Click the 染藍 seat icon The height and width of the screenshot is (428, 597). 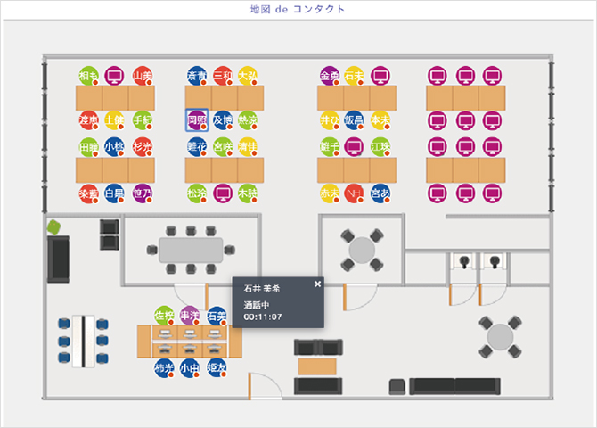tap(89, 193)
